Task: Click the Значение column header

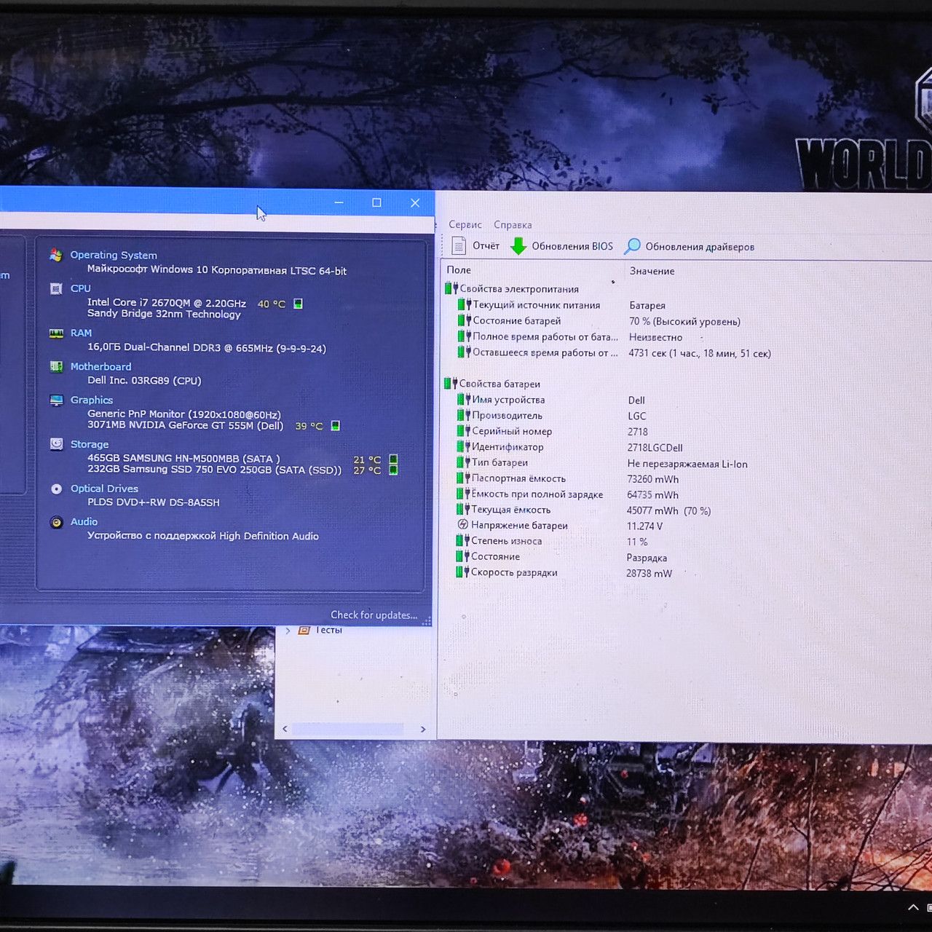Action: (x=652, y=271)
